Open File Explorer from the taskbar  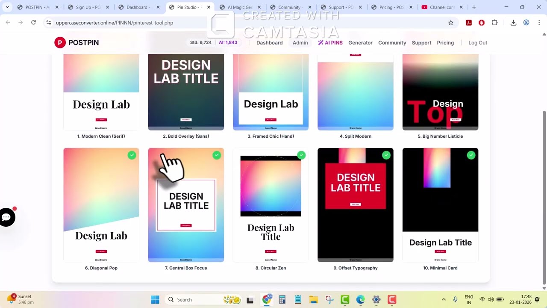point(314,299)
